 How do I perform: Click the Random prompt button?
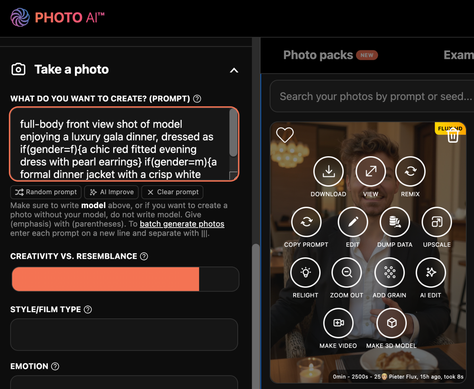tap(46, 192)
